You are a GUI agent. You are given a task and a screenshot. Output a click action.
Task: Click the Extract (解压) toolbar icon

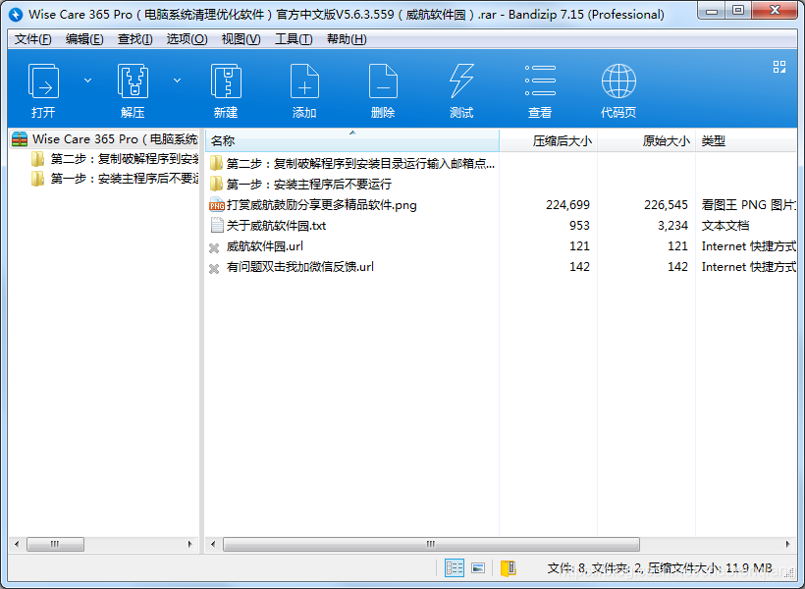click(x=133, y=81)
